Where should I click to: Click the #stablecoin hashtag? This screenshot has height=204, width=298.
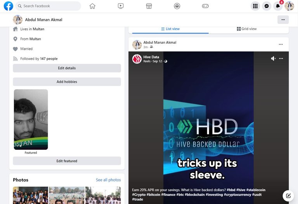[x=256, y=190]
